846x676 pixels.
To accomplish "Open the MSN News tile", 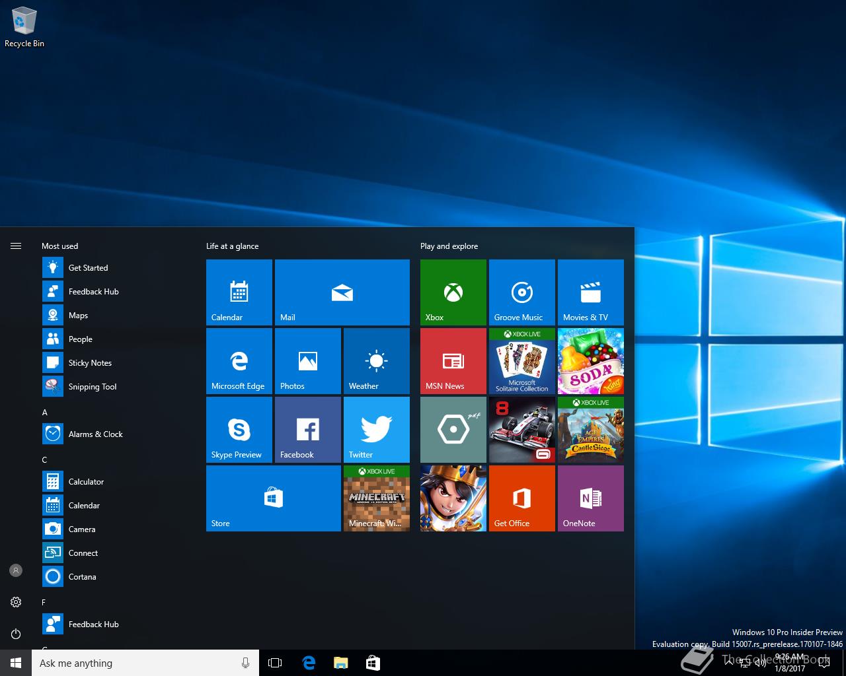I will (453, 361).
